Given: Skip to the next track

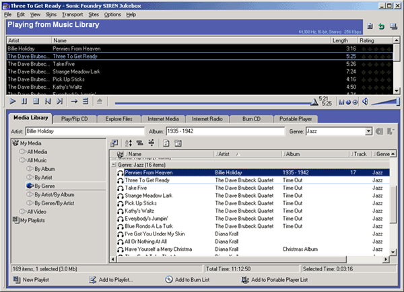Looking at the screenshot, I should coord(59,102).
